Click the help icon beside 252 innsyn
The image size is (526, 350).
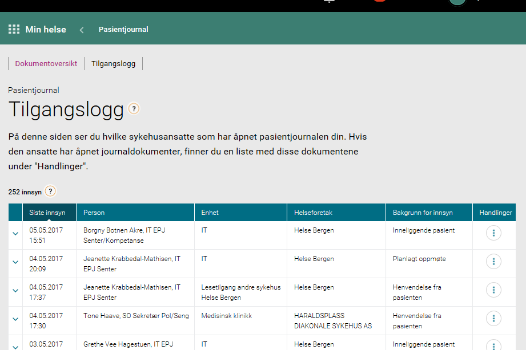50,192
